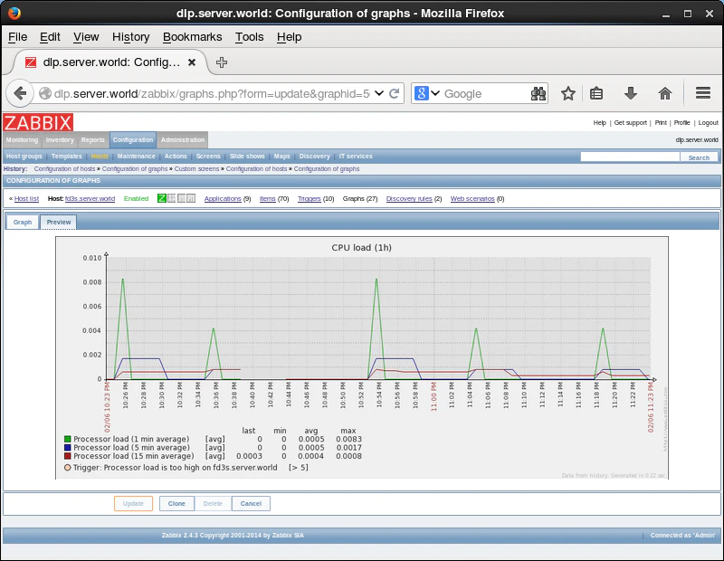Click the Logout link
This screenshot has width=724, height=561.
(x=709, y=122)
